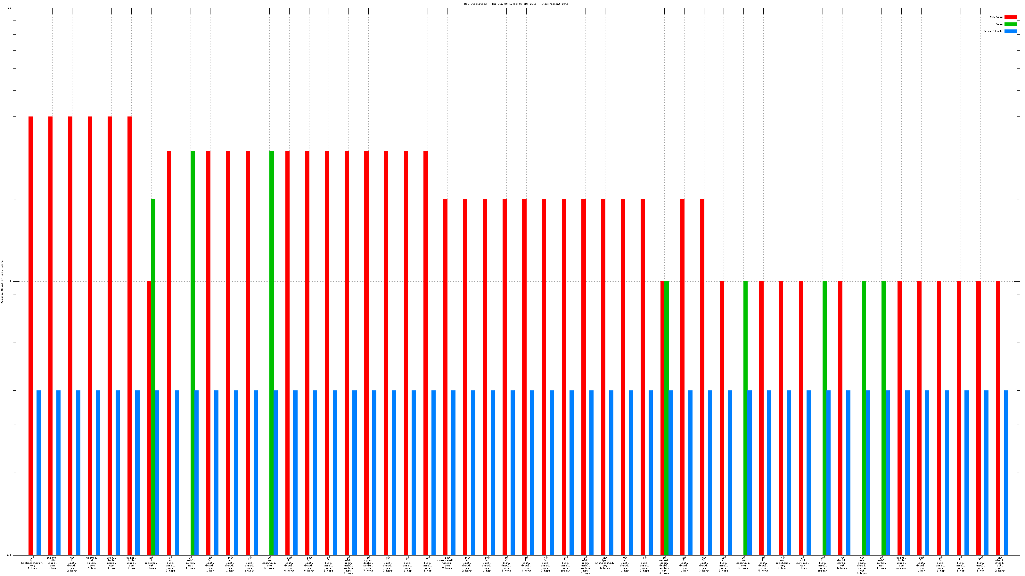Select the Not Spam legend label
This screenshot has height=576, width=1025.
(996, 17)
